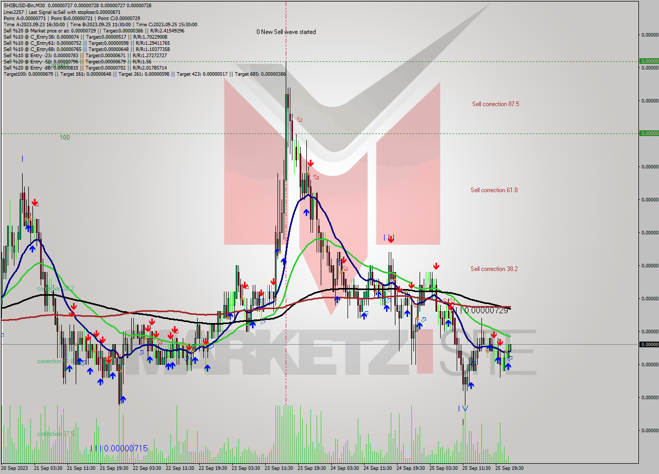Click the 'Sell %20 @ Entry -50' line

click(77, 61)
